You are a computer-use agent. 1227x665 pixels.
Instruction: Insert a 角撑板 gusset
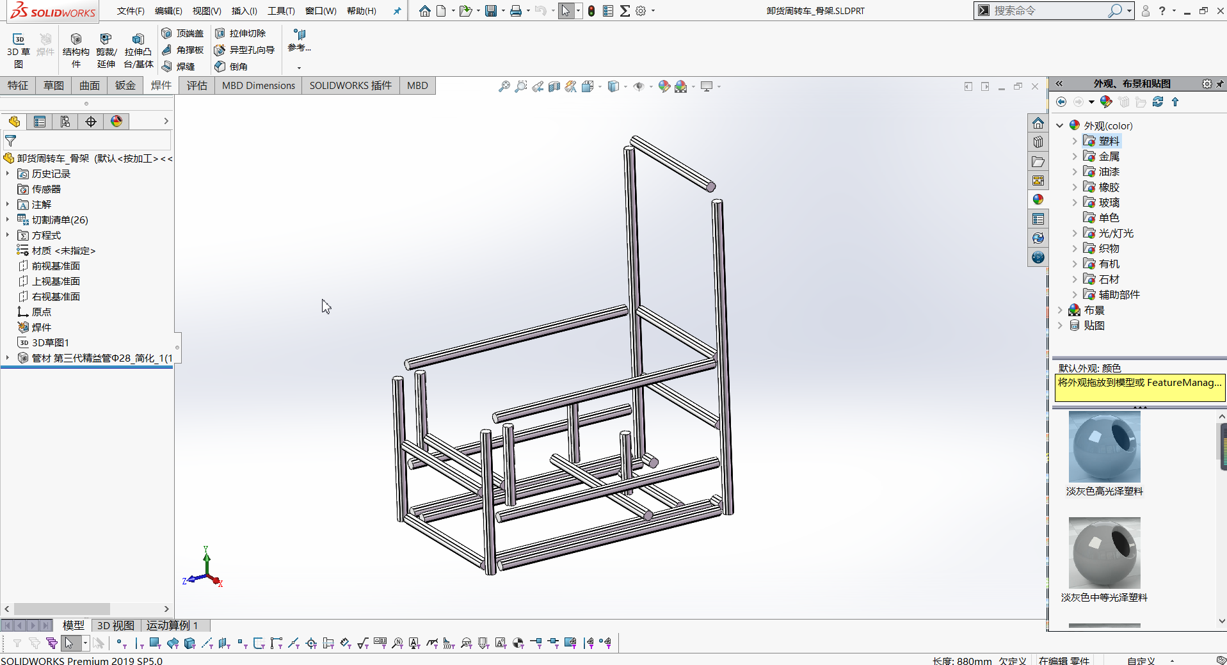[x=182, y=50]
